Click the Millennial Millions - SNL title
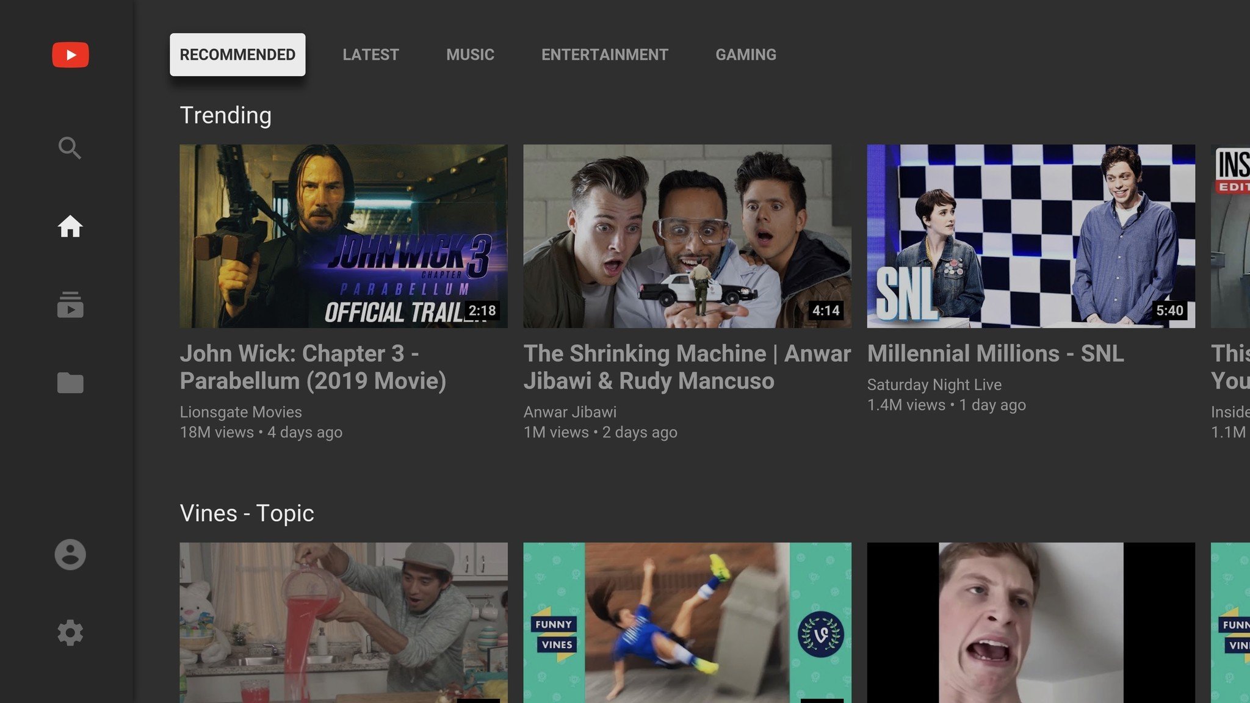The width and height of the screenshot is (1250, 703). [995, 353]
